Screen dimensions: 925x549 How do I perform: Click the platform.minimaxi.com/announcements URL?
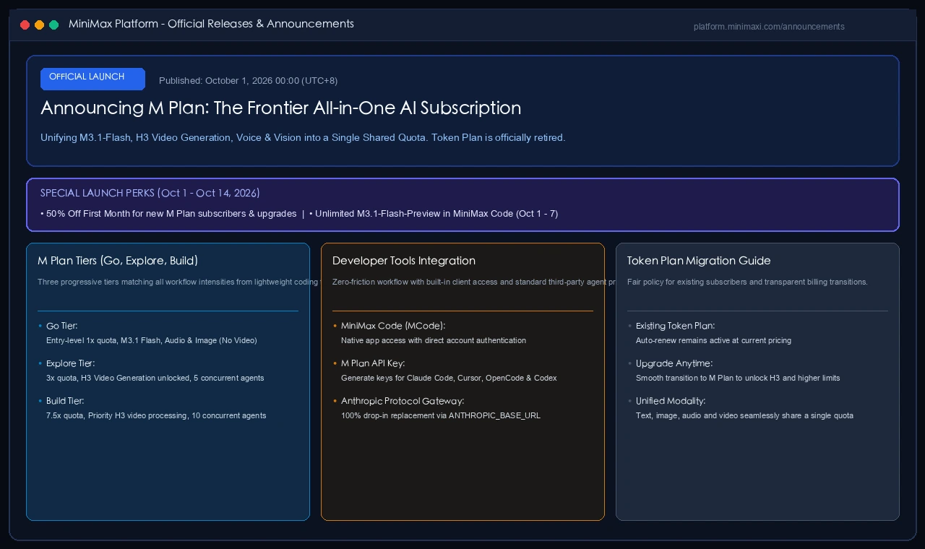tap(769, 27)
